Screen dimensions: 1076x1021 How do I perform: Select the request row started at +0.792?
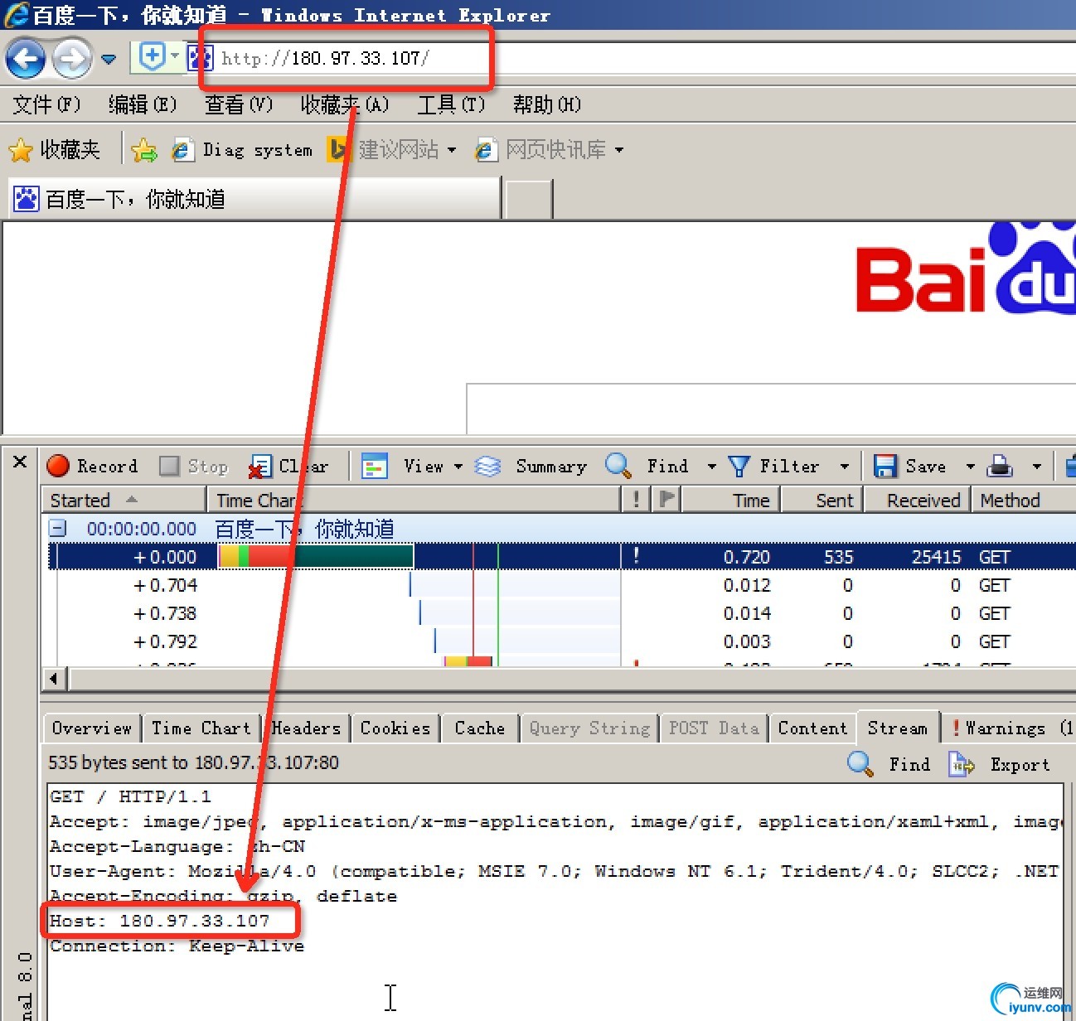pyautogui.click(x=562, y=641)
